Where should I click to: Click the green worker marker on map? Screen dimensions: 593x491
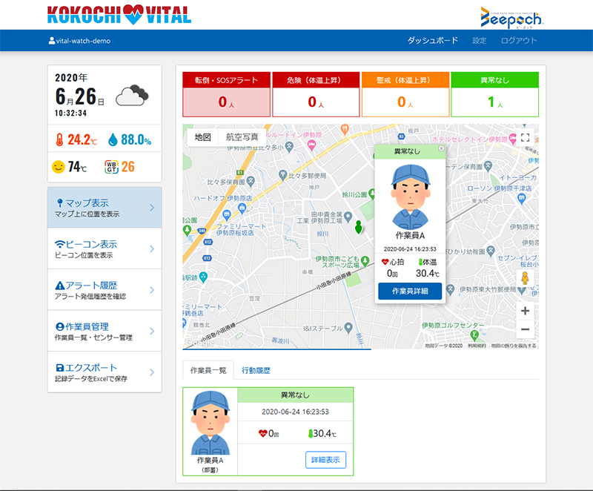point(359,228)
